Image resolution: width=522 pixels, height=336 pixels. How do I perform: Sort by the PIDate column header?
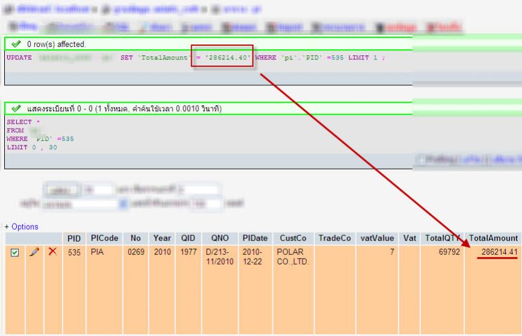pyautogui.click(x=255, y=238)
